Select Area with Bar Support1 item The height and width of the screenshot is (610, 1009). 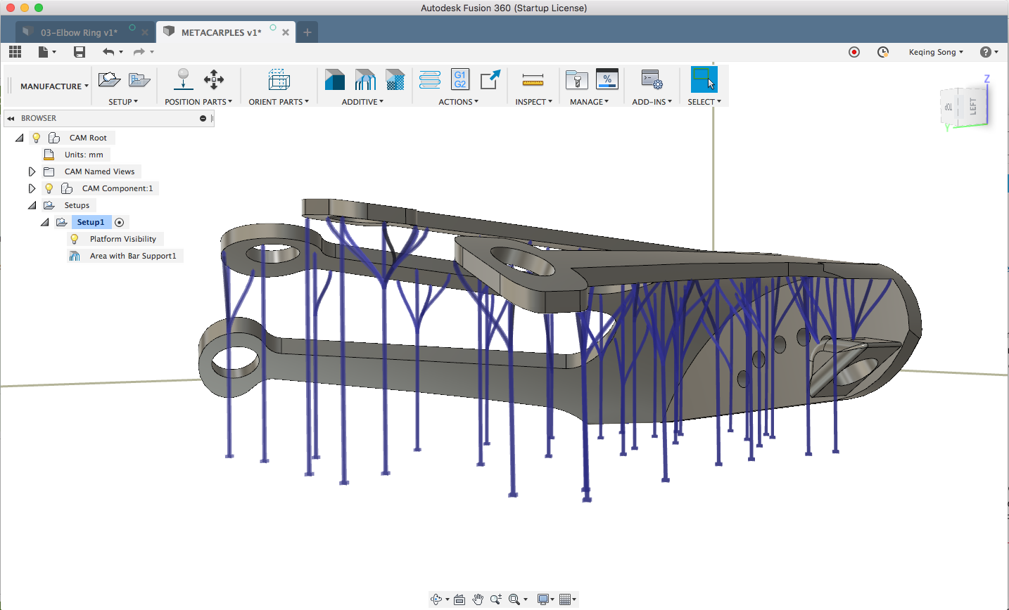click(132, 256)
